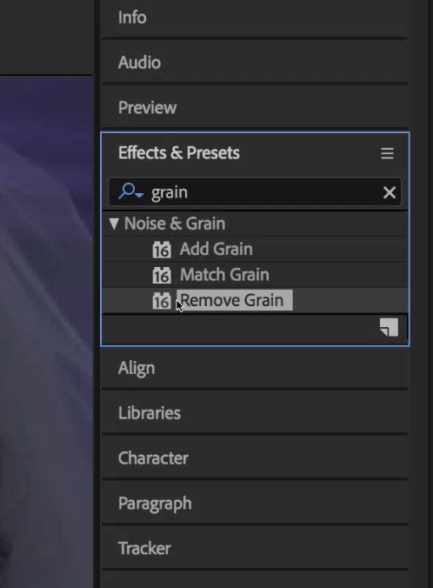This screenshot has width=433, height=588.
Task: Open the Tracker panel
Action: 255,548
